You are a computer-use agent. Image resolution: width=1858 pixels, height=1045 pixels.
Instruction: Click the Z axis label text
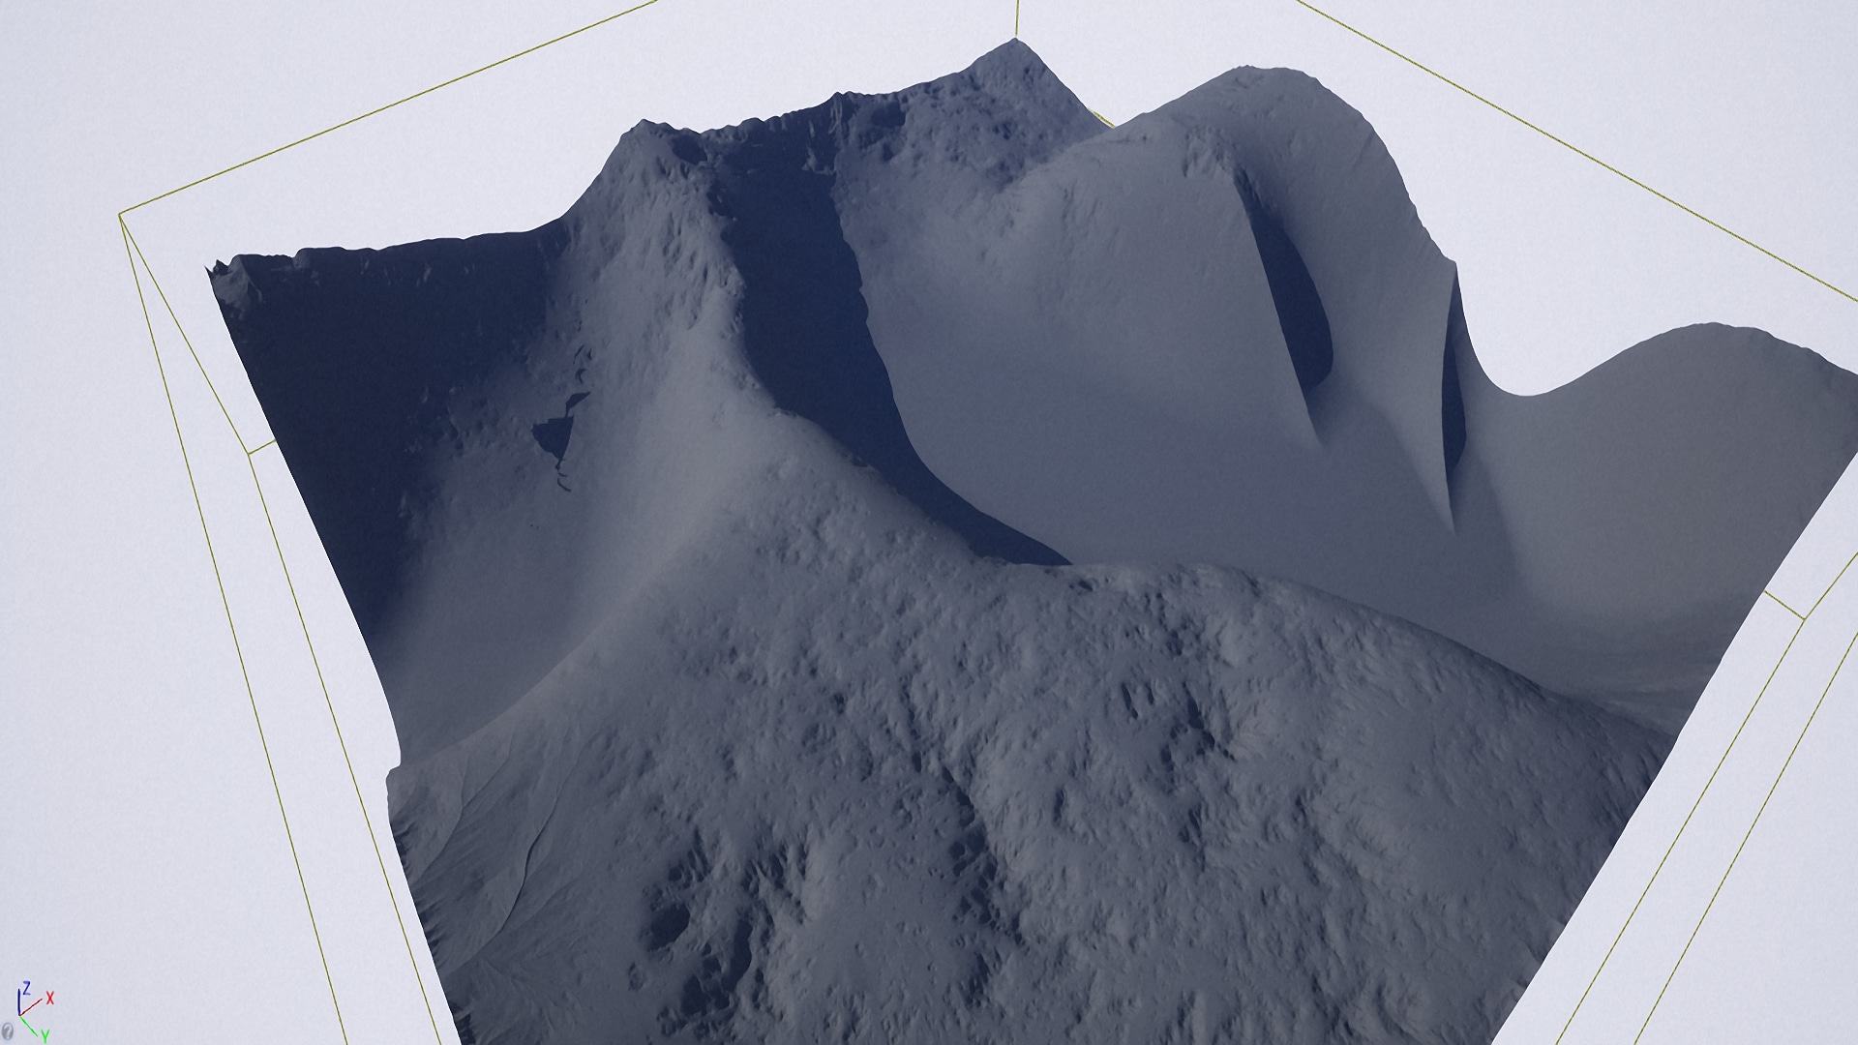pyautogui.click(x=27, y=988)
